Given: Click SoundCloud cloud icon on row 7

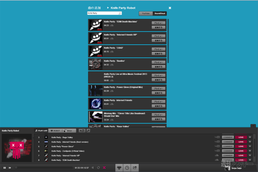Looking at the screenshot, I should [217, 155].
